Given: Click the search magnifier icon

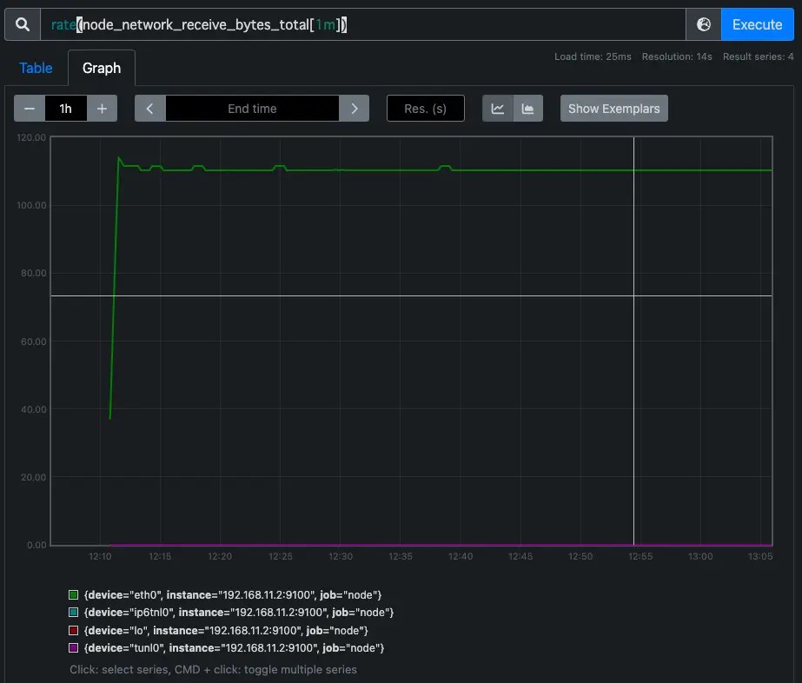Looking at the screenshot, I should click(x=23, y=24).
